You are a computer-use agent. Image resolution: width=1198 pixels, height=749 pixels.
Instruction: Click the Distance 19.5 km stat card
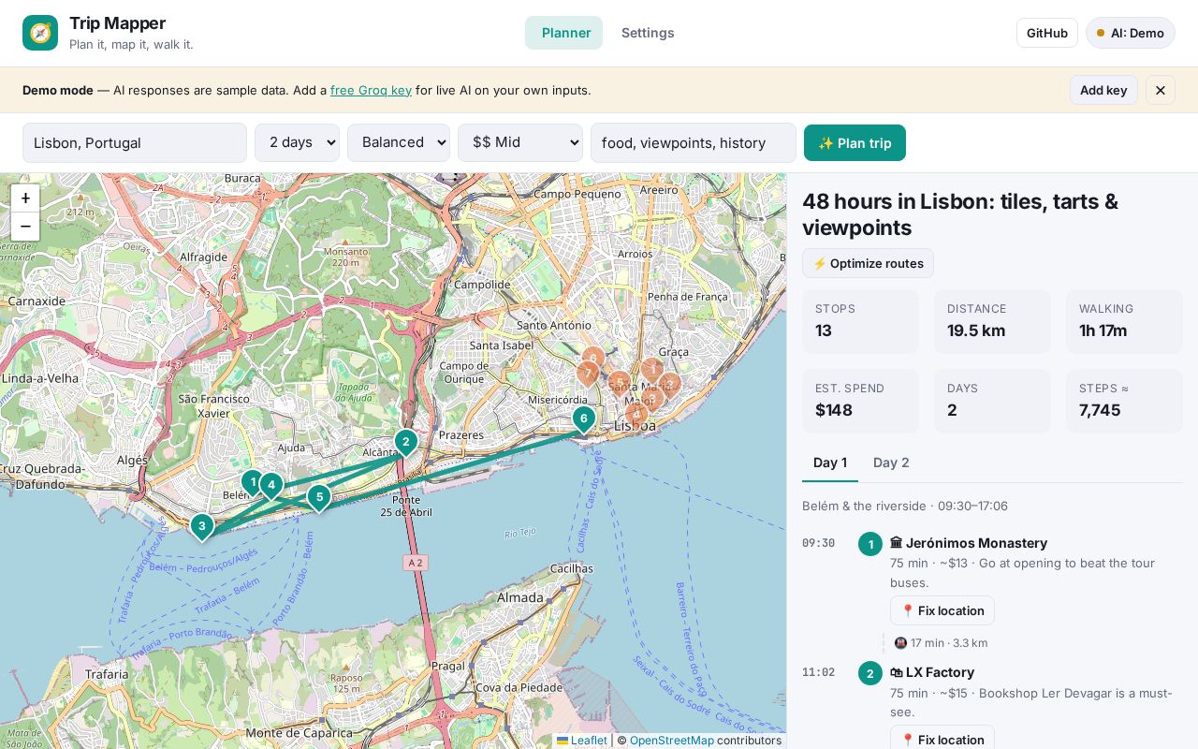coord(992,321)
